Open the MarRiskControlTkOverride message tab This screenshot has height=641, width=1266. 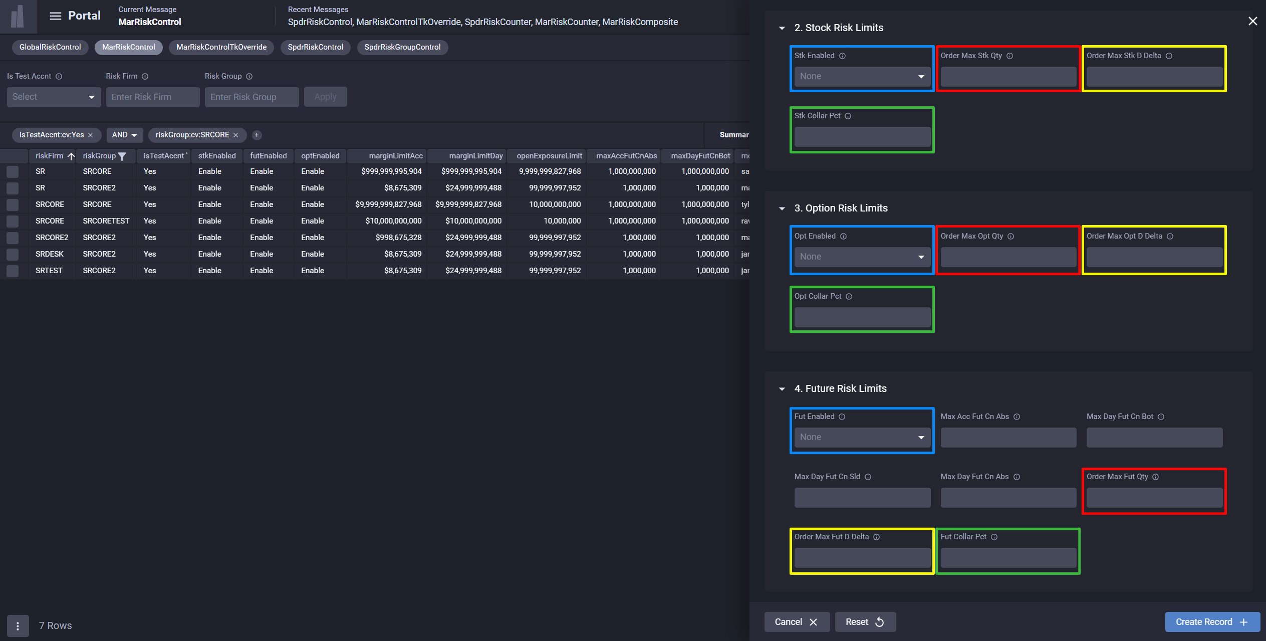tap(221, 47)
